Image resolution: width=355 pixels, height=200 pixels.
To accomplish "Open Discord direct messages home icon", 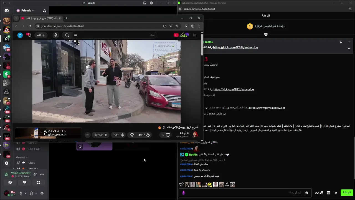I will [x=7, y=11].
